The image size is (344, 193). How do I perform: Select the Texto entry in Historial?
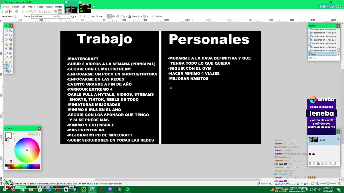click(322, 54)
